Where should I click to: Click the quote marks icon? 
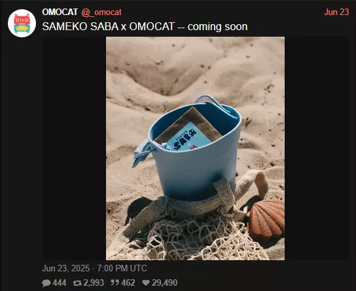(115, 283)
